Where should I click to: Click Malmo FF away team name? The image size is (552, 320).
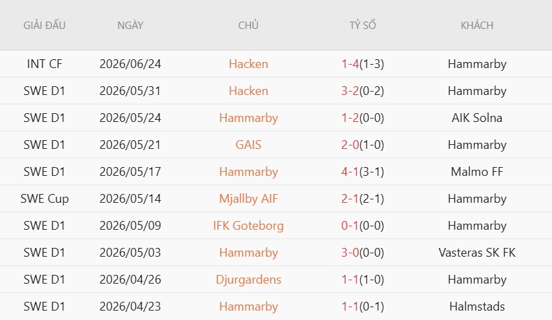tap(477, 172)
